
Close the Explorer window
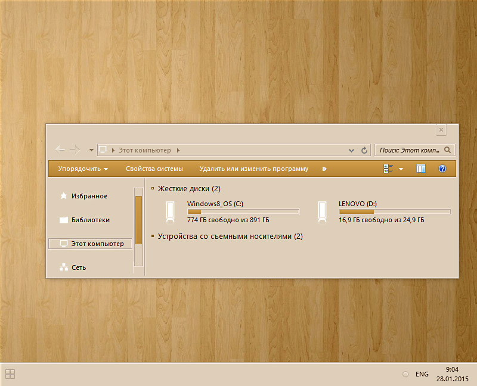(x=441, y=130)
